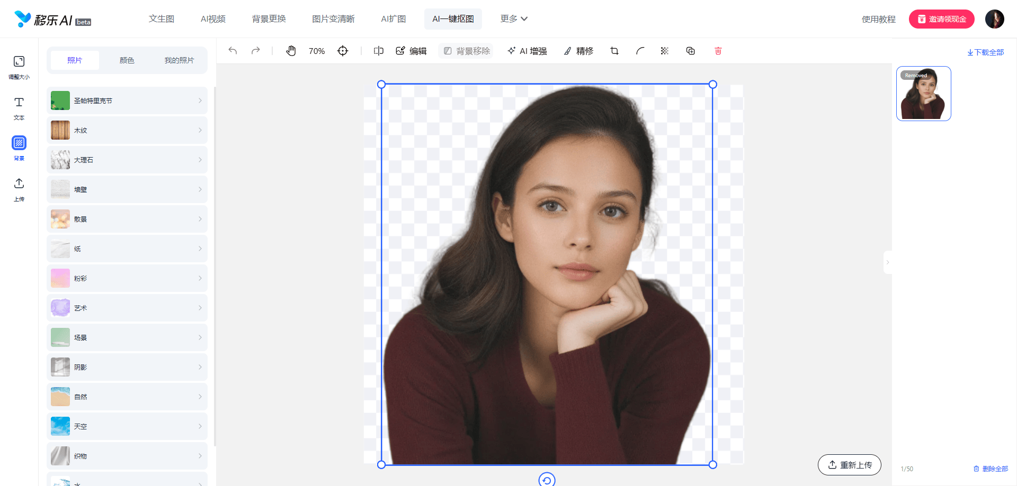
Task: Expand the 大理石 background category
Action: [x=127, y=160]
